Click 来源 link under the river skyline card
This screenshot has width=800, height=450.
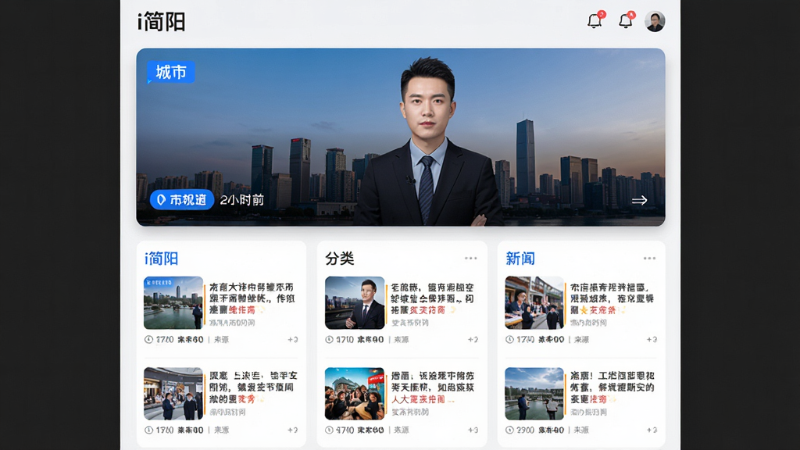[x=221, y=339]
